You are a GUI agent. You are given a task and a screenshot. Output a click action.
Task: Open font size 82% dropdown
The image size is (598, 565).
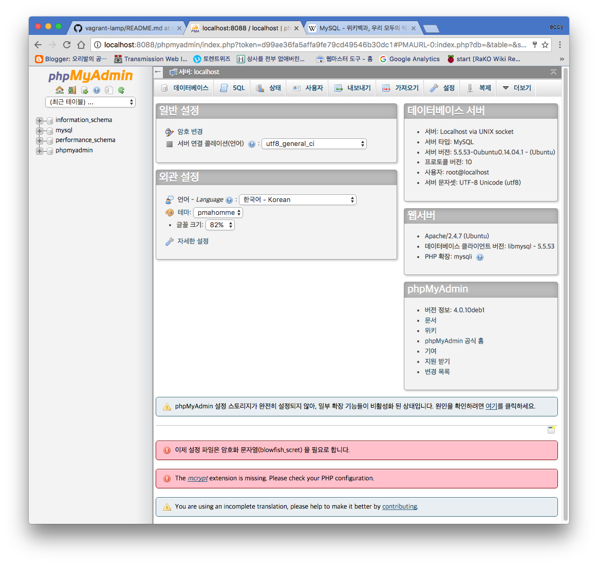point(220,225)
